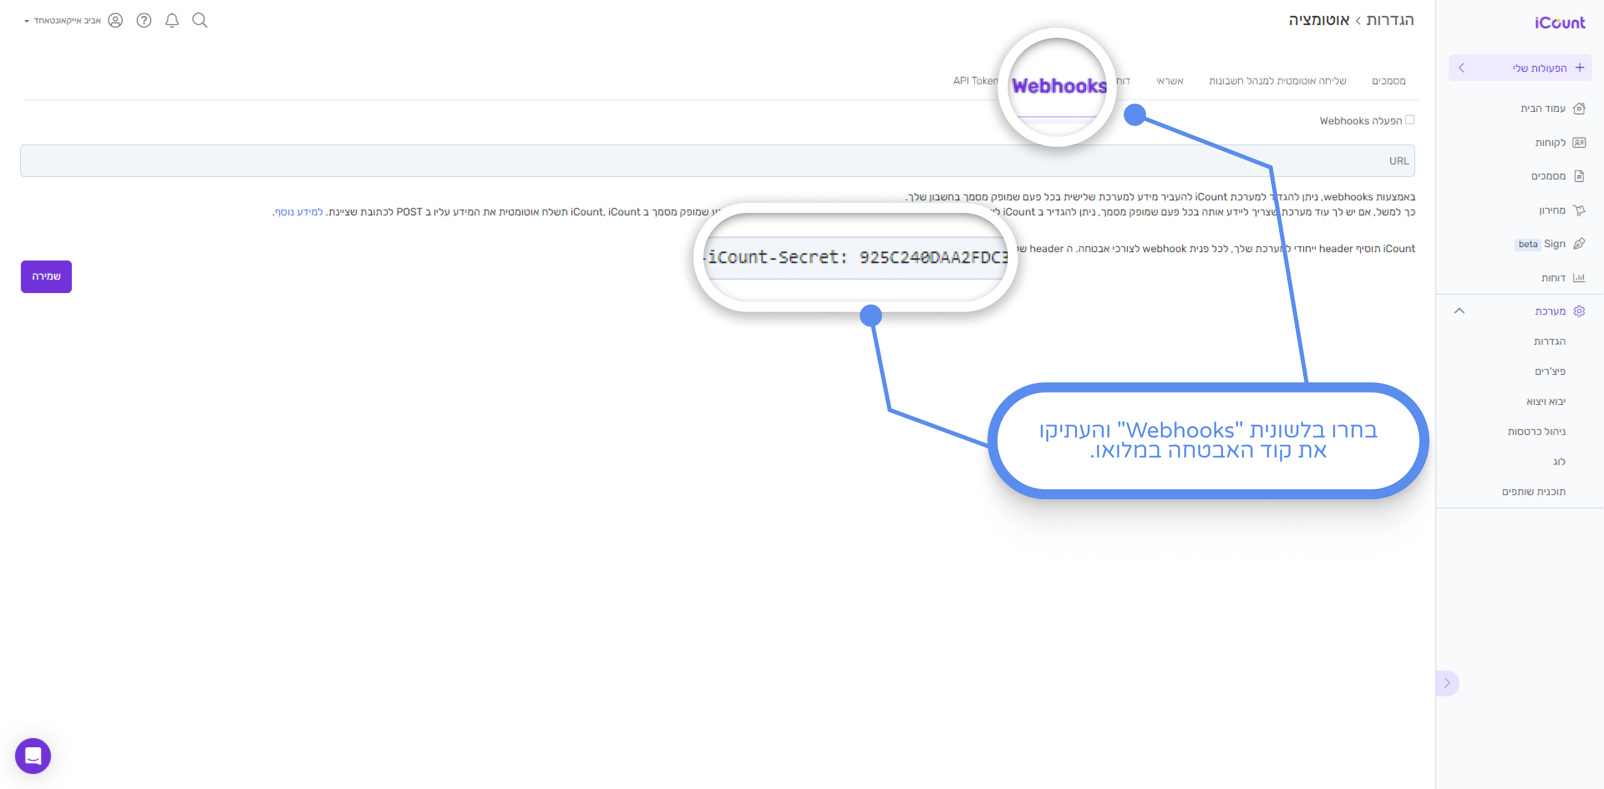Open the למידע נוסף link

coord(299,212)
